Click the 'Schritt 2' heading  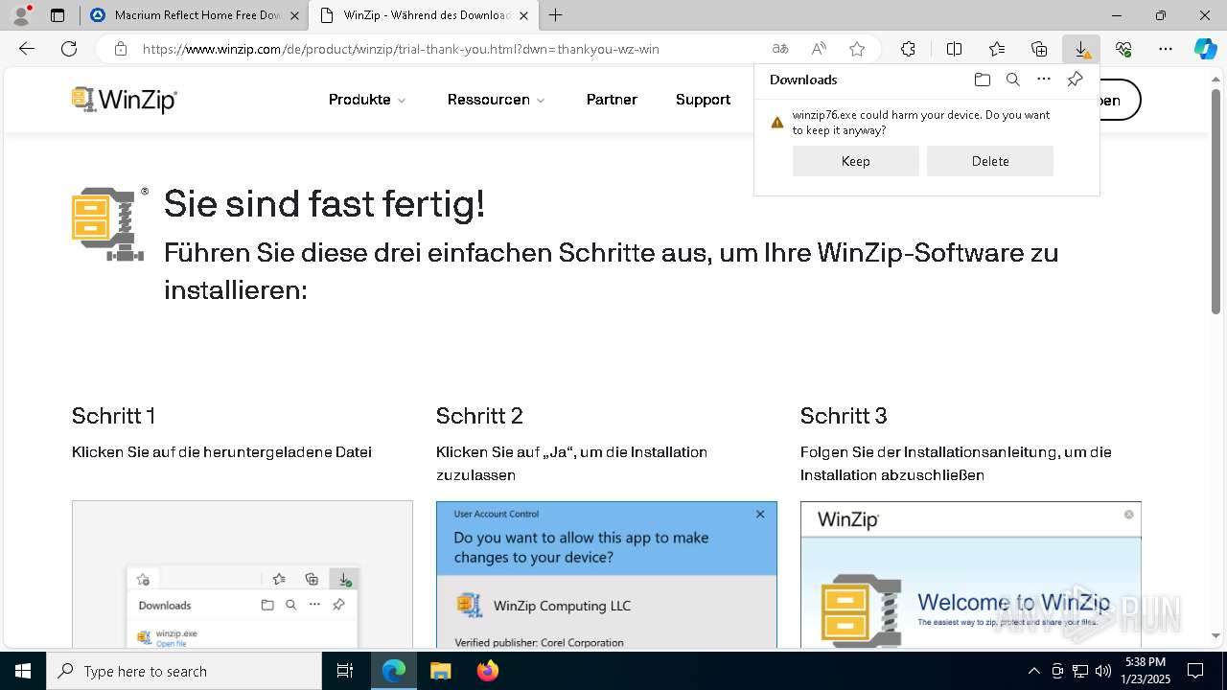click(x=479, y=416)
